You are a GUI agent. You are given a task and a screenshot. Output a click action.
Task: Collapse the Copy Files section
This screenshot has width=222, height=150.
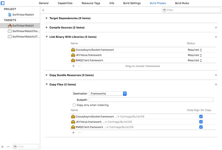pos(47,84)
